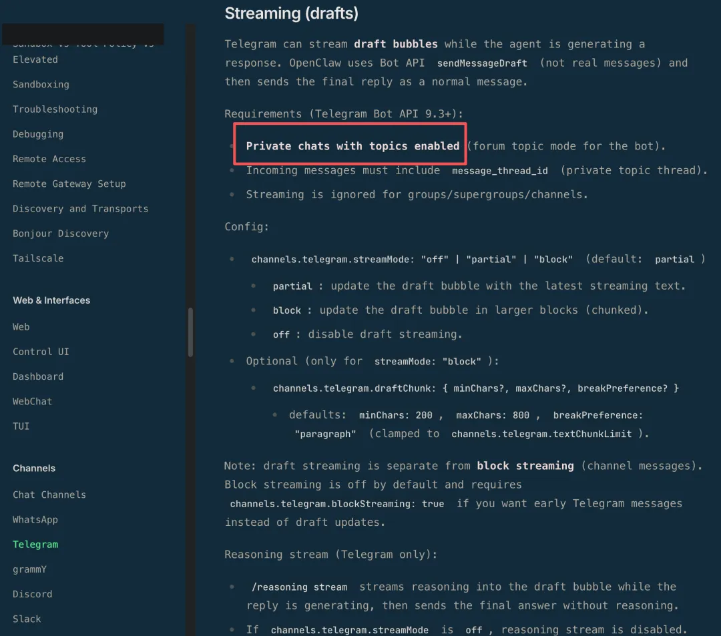Click the 'Config:' paragraph label
This screenshot has height=636, width=721.
(x=246, y=227)
